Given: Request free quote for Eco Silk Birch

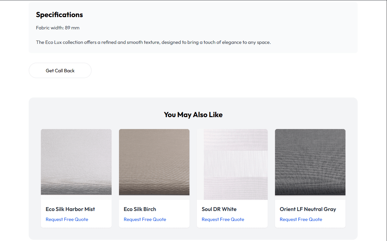Looking at the screenshot, I should tap(145, 219).
